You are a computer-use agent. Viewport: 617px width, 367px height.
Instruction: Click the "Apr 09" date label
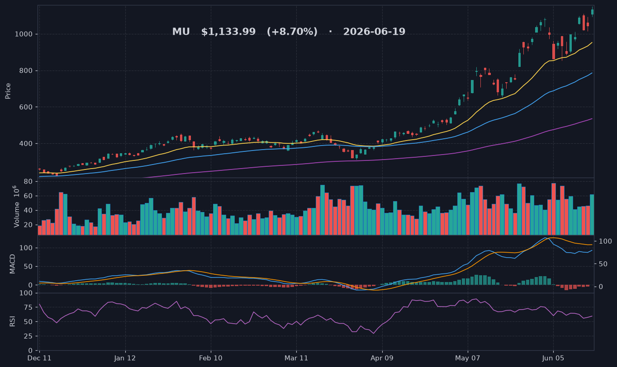[x=382, y=358]
